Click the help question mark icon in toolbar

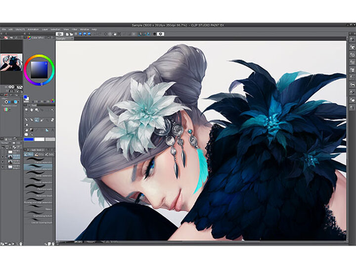tap(161, 34)
